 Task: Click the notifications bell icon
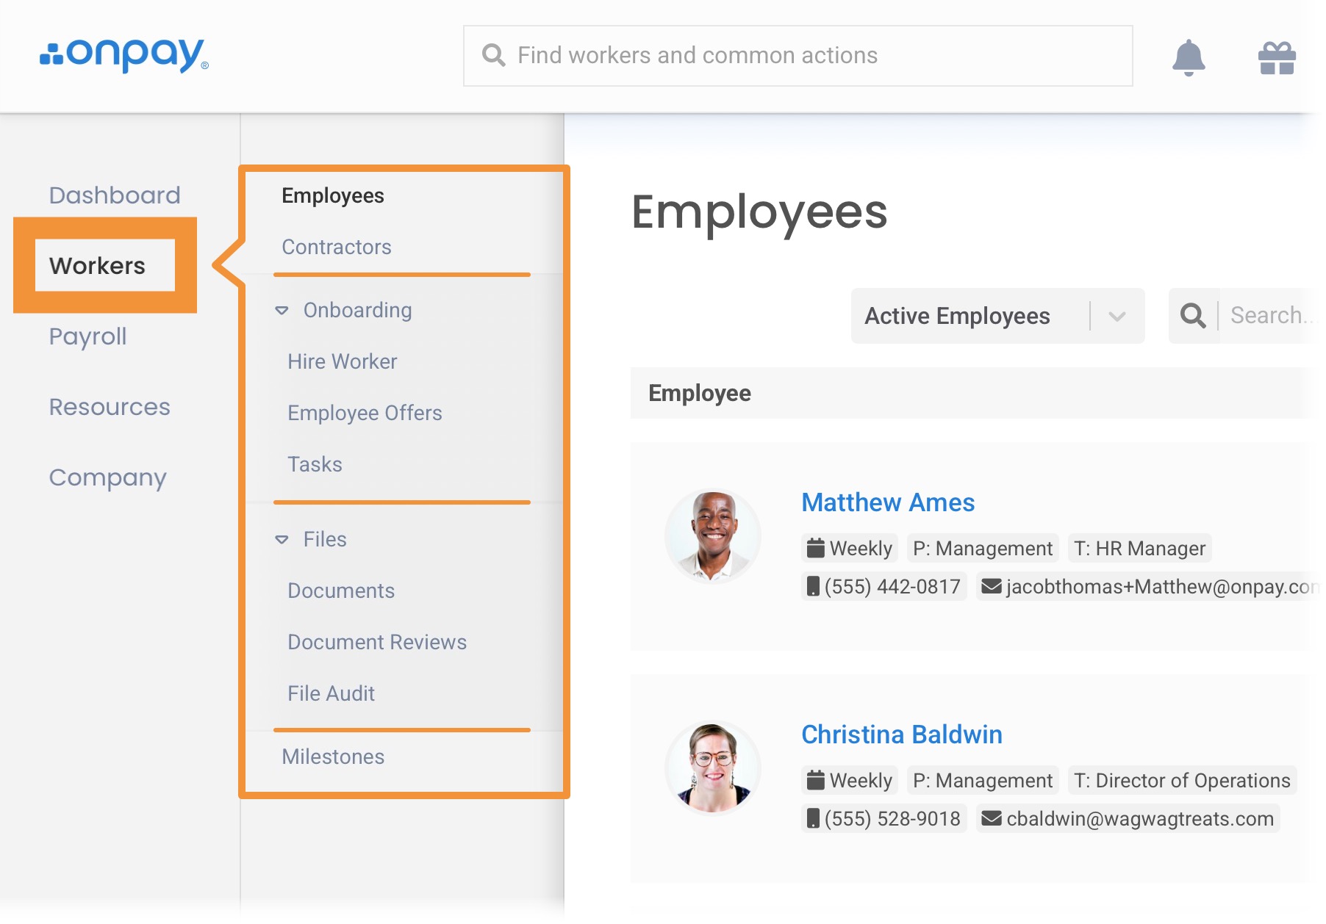click(1188, 57)
